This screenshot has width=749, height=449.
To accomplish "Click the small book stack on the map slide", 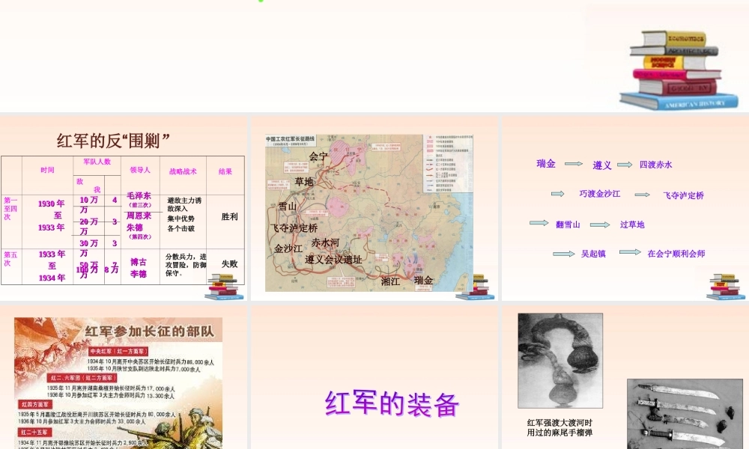I will click(475, 287).
